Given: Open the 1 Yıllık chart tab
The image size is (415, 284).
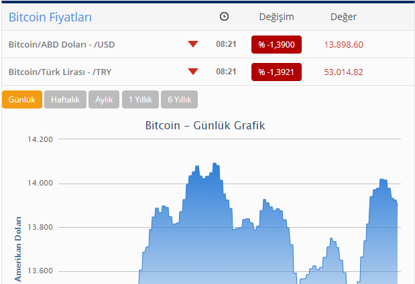Looking at the screenshot, I should [x=140, y=99].
